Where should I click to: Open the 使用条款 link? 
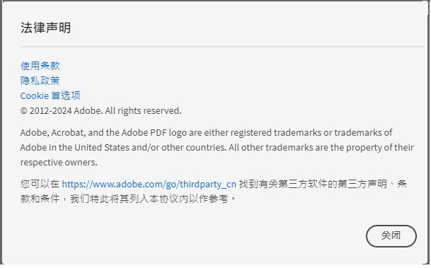coord(40,66)
